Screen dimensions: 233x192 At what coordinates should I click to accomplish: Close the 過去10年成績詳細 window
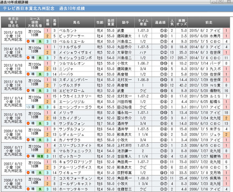coord(229,2)
